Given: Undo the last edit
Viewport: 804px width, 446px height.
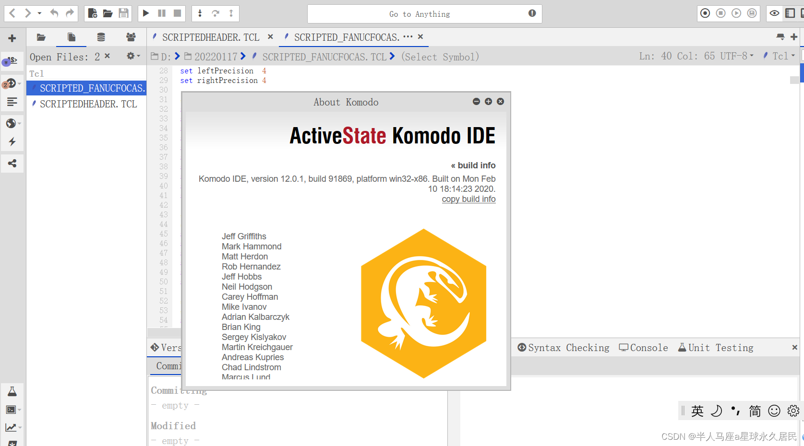Looking at the screenshot, I should 54,13.
